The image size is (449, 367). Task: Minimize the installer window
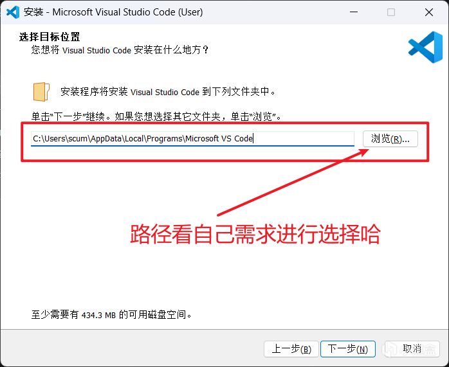(x=354, y=12)
